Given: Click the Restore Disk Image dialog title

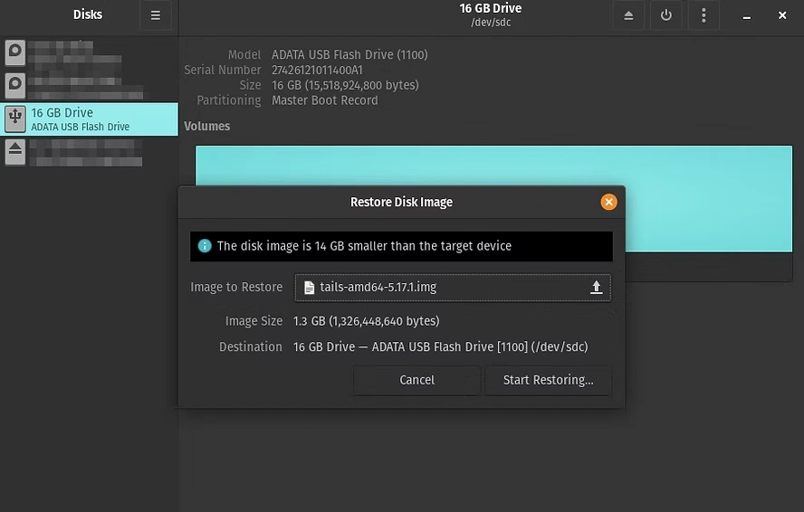Looking at the screenshot, I should point(401,203).
